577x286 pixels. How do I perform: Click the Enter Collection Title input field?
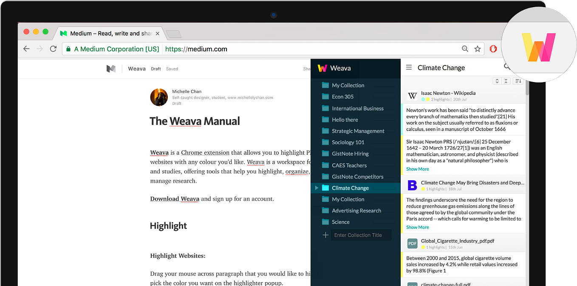pos(360,235)
